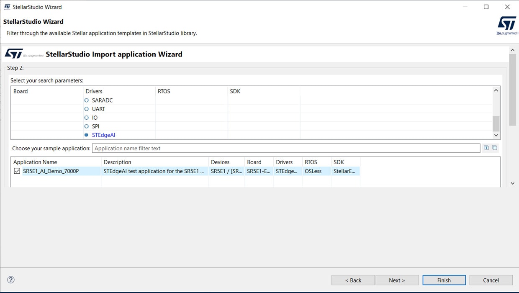Click the ST logo in the wizard header
The width and height of the screenshot is (519, 293).
(x=14, y=54)
